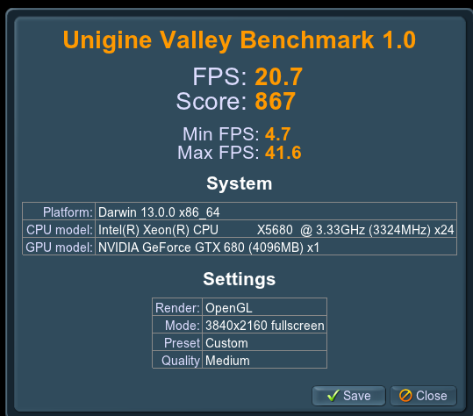
Task: Click the GPU model: label cell
Action: [x=59, y=247]
